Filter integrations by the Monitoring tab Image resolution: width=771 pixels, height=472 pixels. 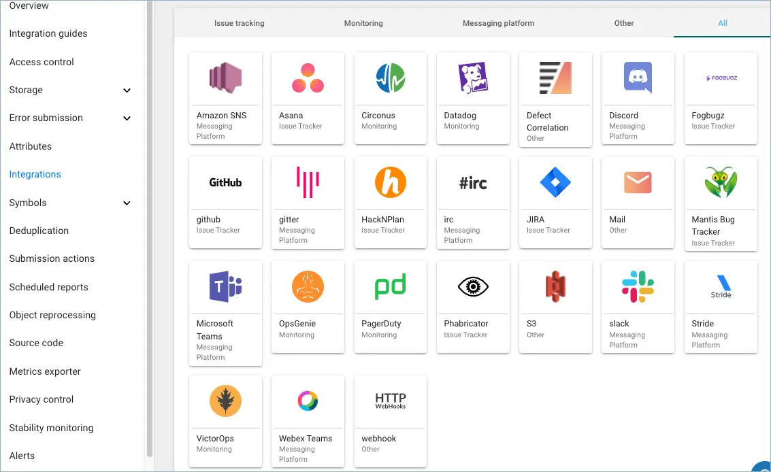[x=363, y=23]
